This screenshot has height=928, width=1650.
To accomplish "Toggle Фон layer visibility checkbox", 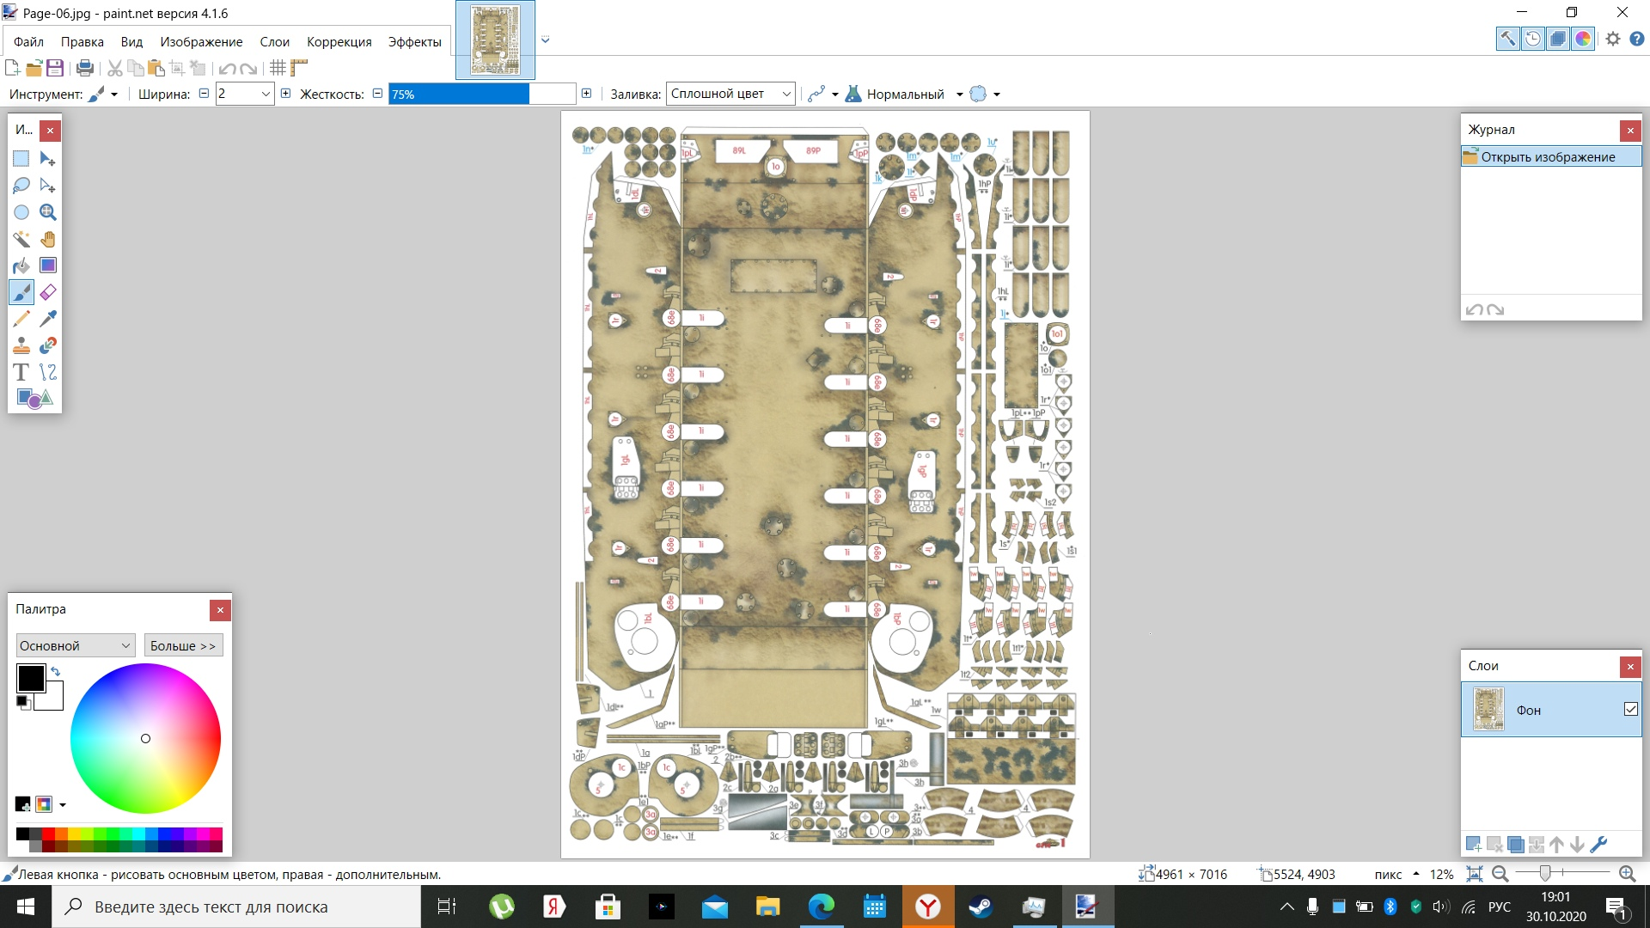I will point(1630,709).
